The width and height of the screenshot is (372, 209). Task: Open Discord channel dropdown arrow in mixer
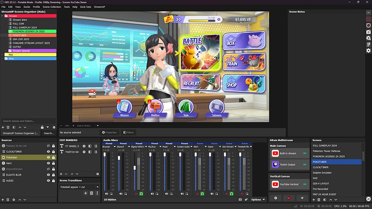point(129,147)
